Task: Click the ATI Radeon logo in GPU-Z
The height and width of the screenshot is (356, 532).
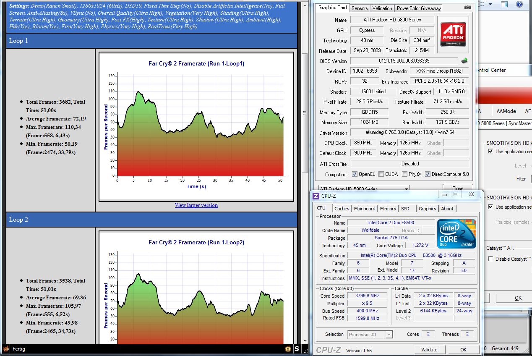Action: tap(453, 34)
